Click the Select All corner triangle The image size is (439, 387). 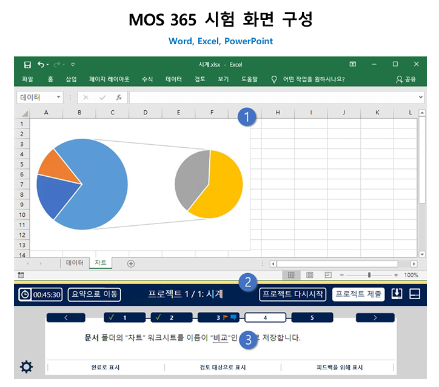(x=25, y=113)
